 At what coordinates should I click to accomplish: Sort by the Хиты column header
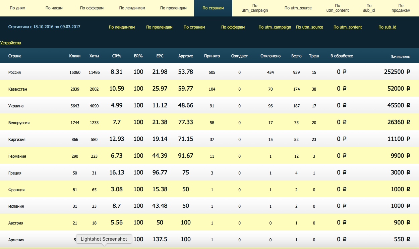coord(94,56)
